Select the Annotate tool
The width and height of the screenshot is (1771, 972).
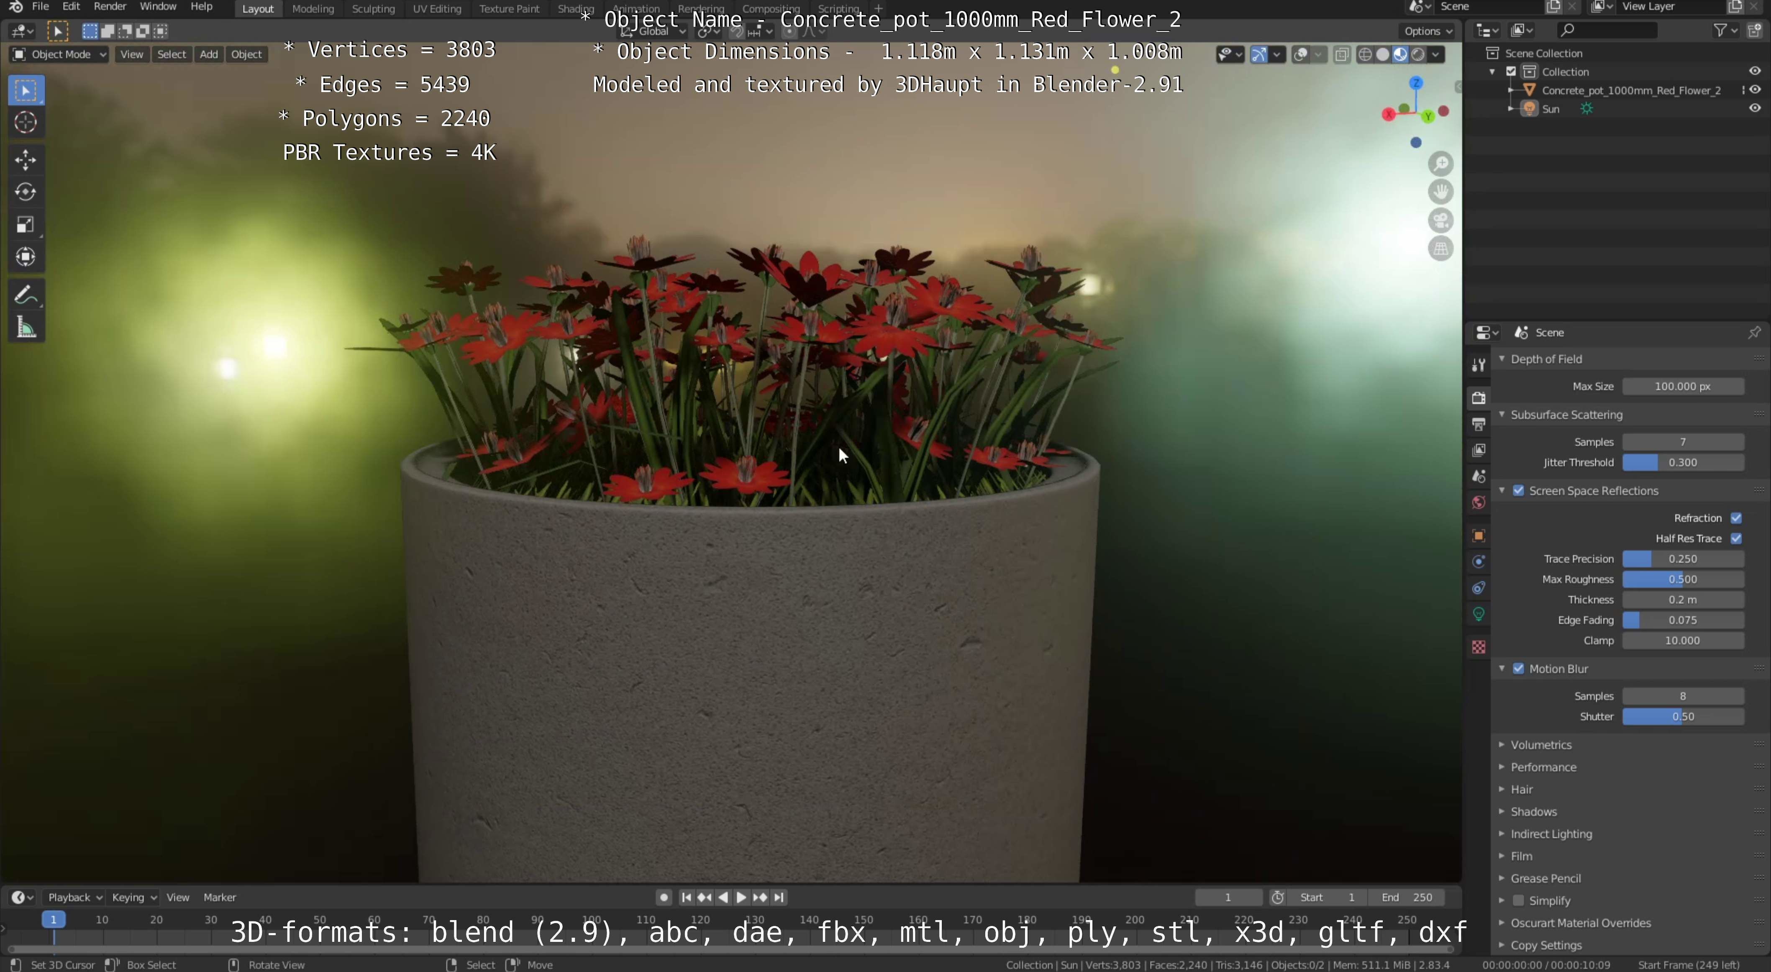26,295
